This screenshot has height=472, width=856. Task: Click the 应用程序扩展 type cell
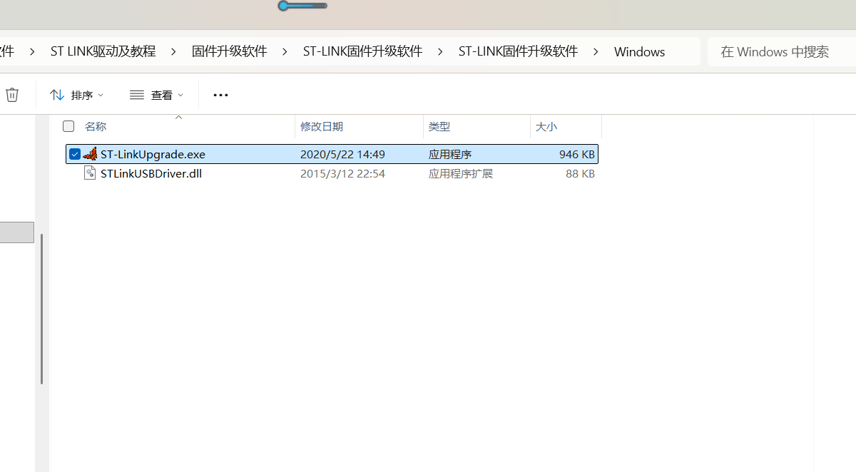461,173
